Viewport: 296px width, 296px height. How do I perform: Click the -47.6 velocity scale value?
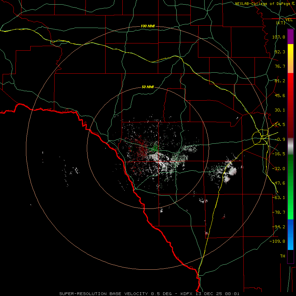(x=279, y=183)
